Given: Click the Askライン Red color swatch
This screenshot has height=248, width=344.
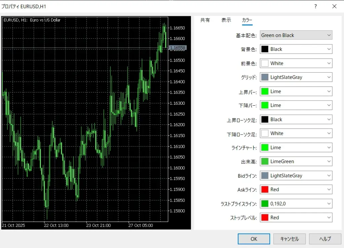Looking at the screenshot, I should click(265, 189).
